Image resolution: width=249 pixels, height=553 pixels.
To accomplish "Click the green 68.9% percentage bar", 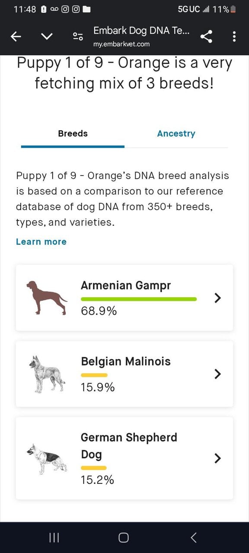I will 139,299.
